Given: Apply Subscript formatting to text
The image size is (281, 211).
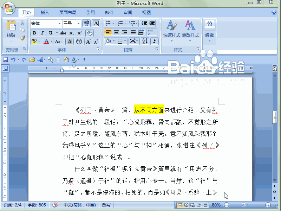Looking at the screenshot, I should [71, 33].
